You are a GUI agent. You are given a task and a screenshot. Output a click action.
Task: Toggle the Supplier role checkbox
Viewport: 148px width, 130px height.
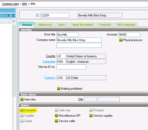tap(22, 116)
